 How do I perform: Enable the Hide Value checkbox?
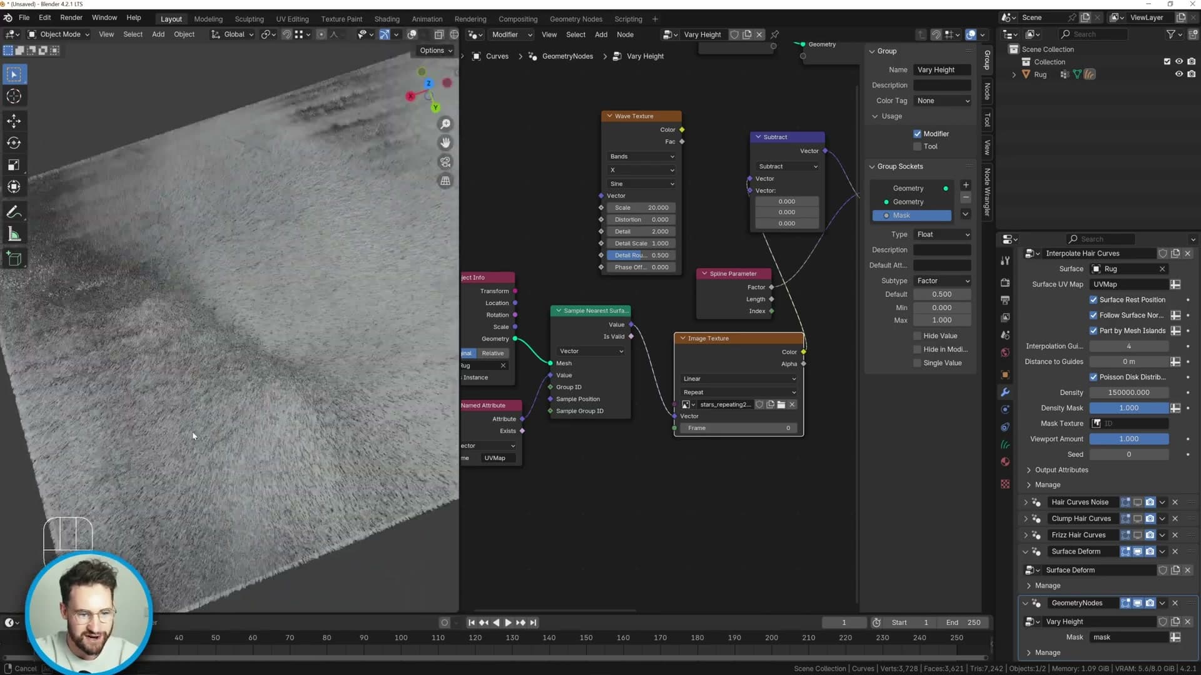[x=917, y=336]
